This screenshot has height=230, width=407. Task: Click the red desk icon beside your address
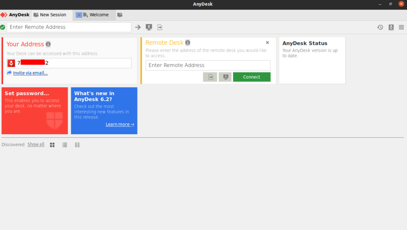[x=11, y=63]
